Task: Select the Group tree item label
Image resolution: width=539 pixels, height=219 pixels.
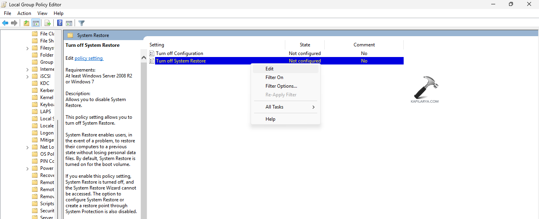Action: point(47,62)
